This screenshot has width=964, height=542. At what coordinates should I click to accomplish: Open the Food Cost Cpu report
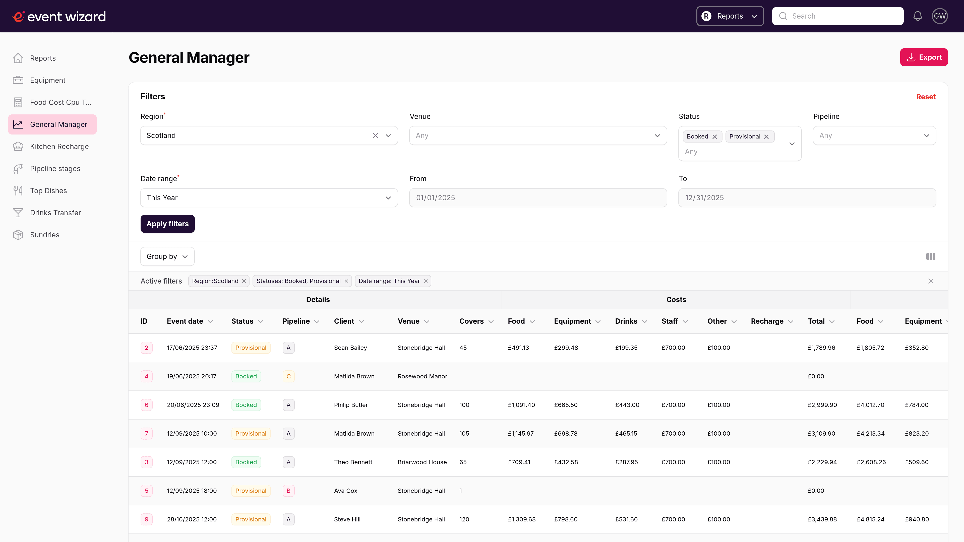tap(60, 102)
